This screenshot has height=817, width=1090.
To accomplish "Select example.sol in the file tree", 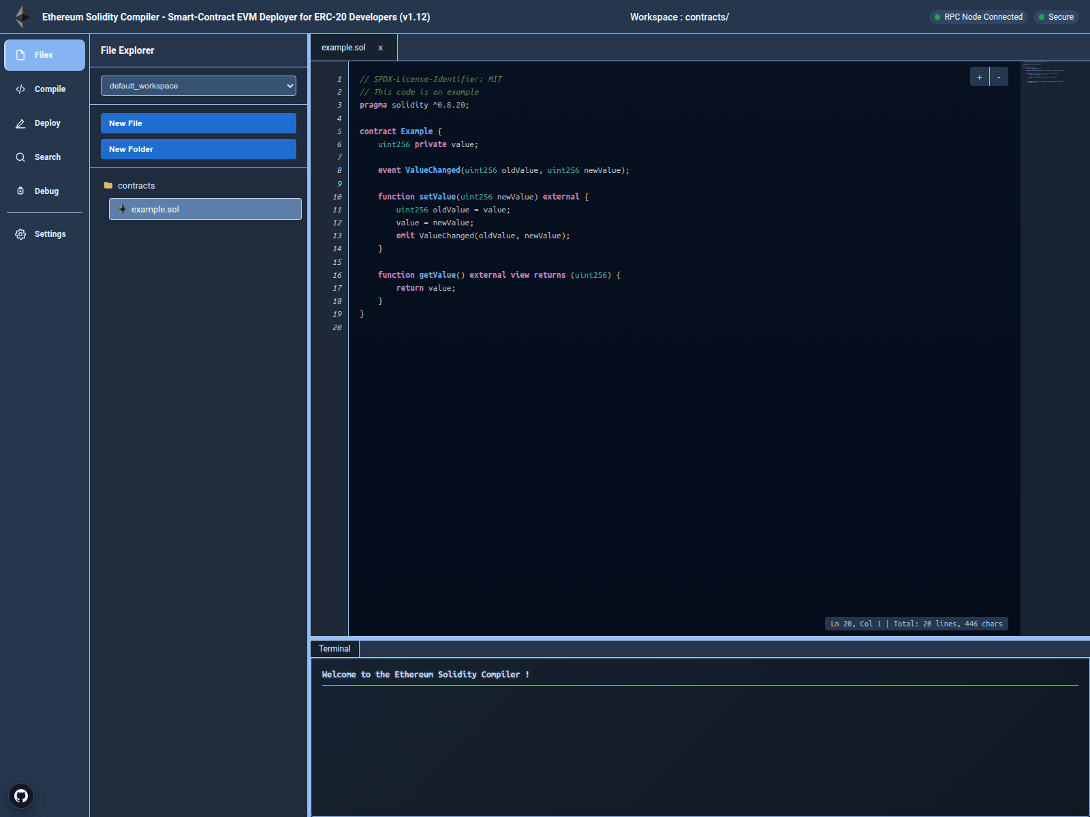I will pyautogui.click(x=205, y=209).
